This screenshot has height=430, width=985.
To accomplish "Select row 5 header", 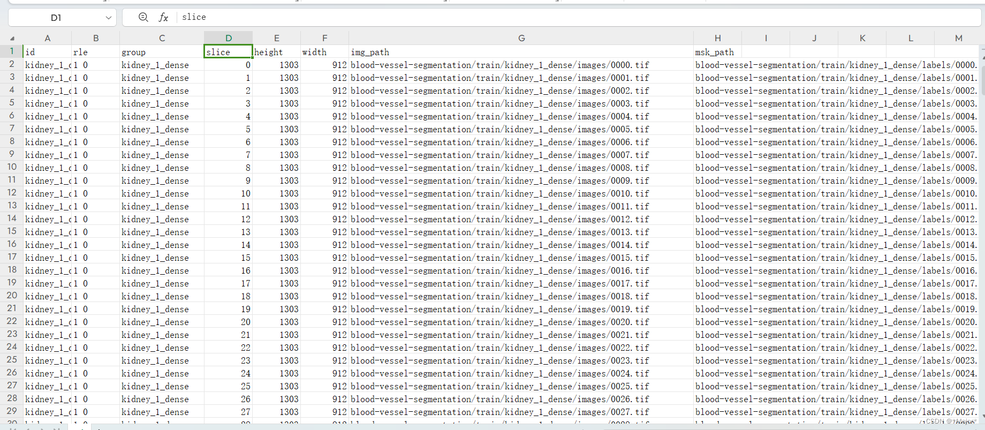I will [x=12, y=103].
